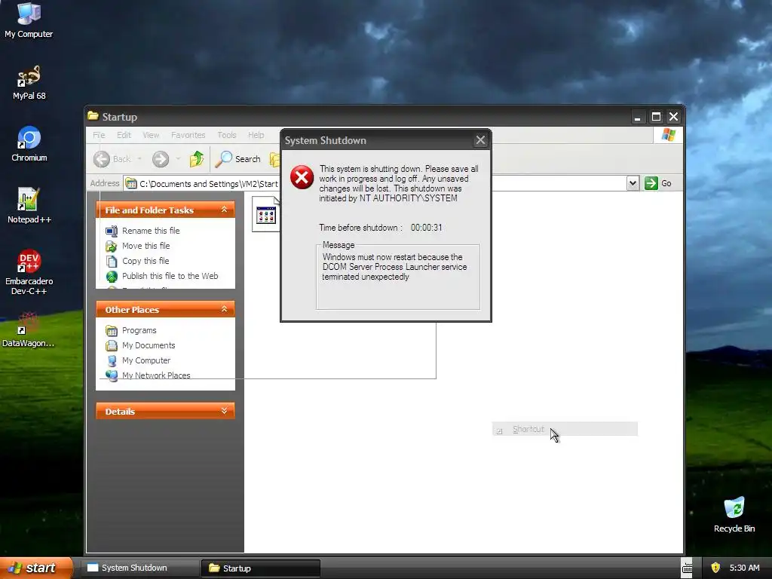The image size is (772, 579).
Task: Click the security shield tray icon
Action: [x=715, y=568]
